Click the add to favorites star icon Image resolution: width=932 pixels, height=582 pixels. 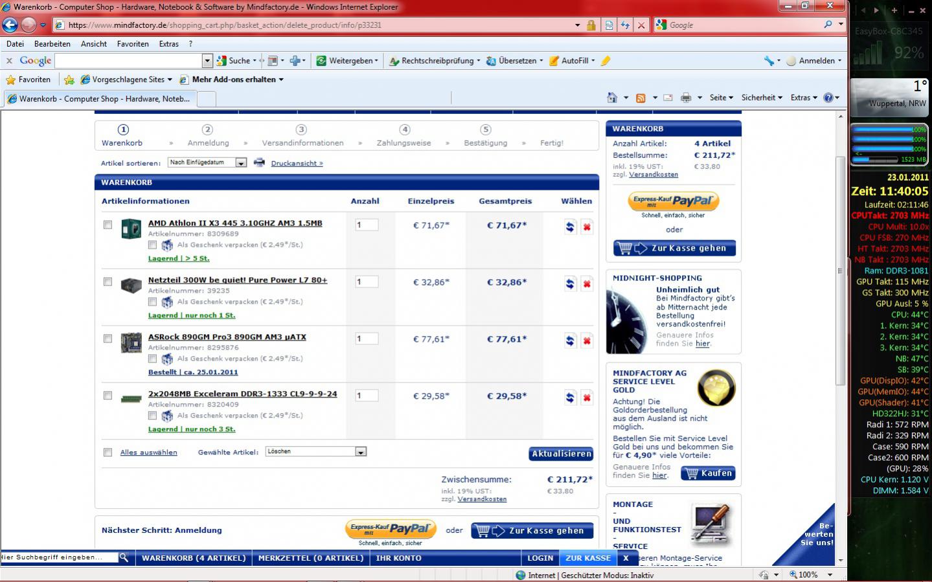(69, 80)
